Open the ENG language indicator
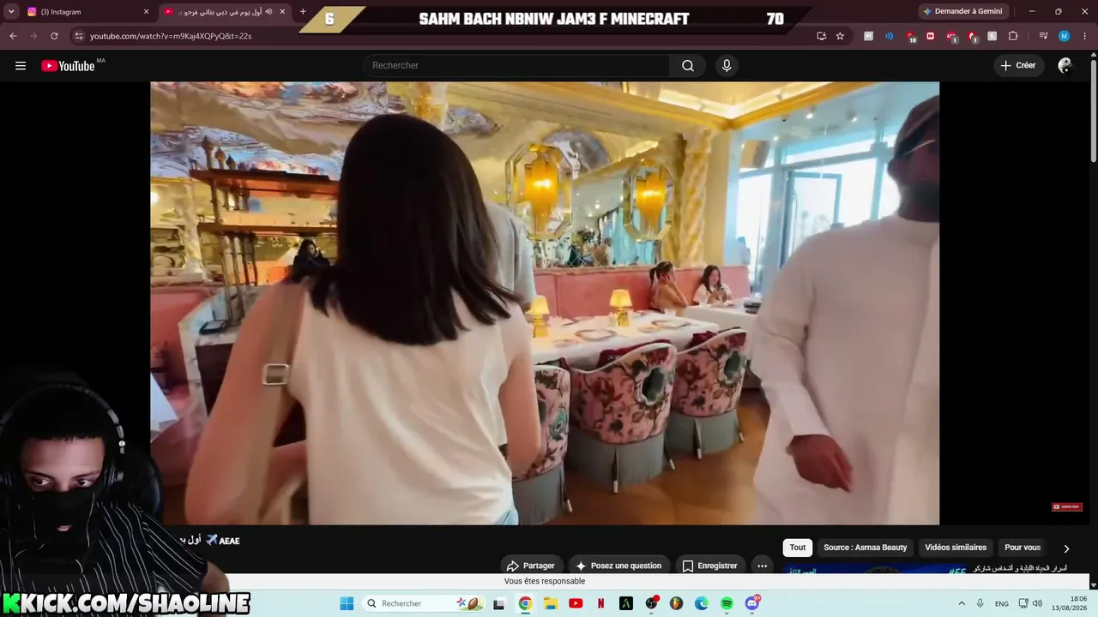 [x=1002, y=603]
